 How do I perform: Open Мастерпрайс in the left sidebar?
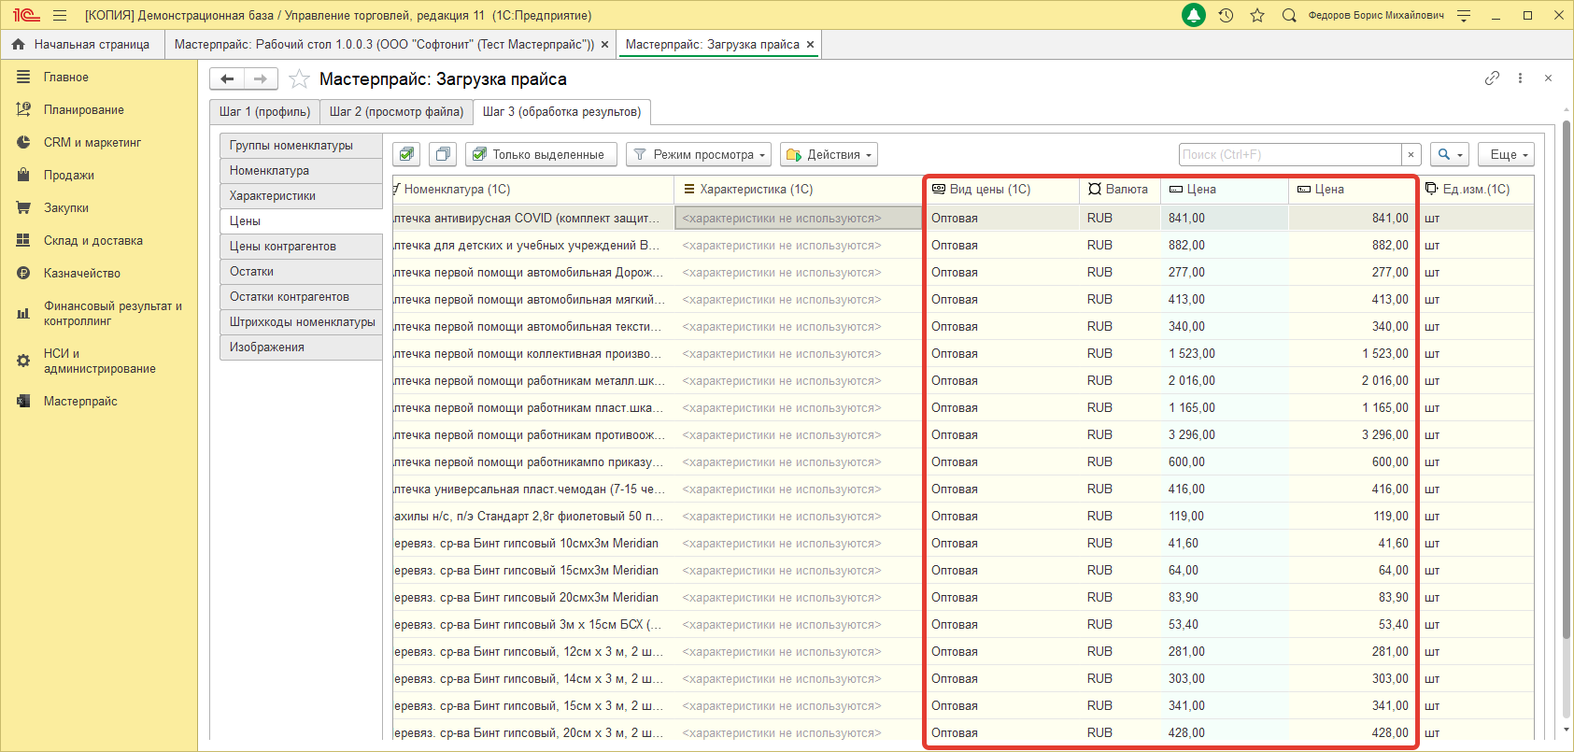pos(80,401)
